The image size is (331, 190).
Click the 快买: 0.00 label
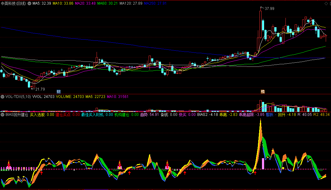click(x=187, y=115)
